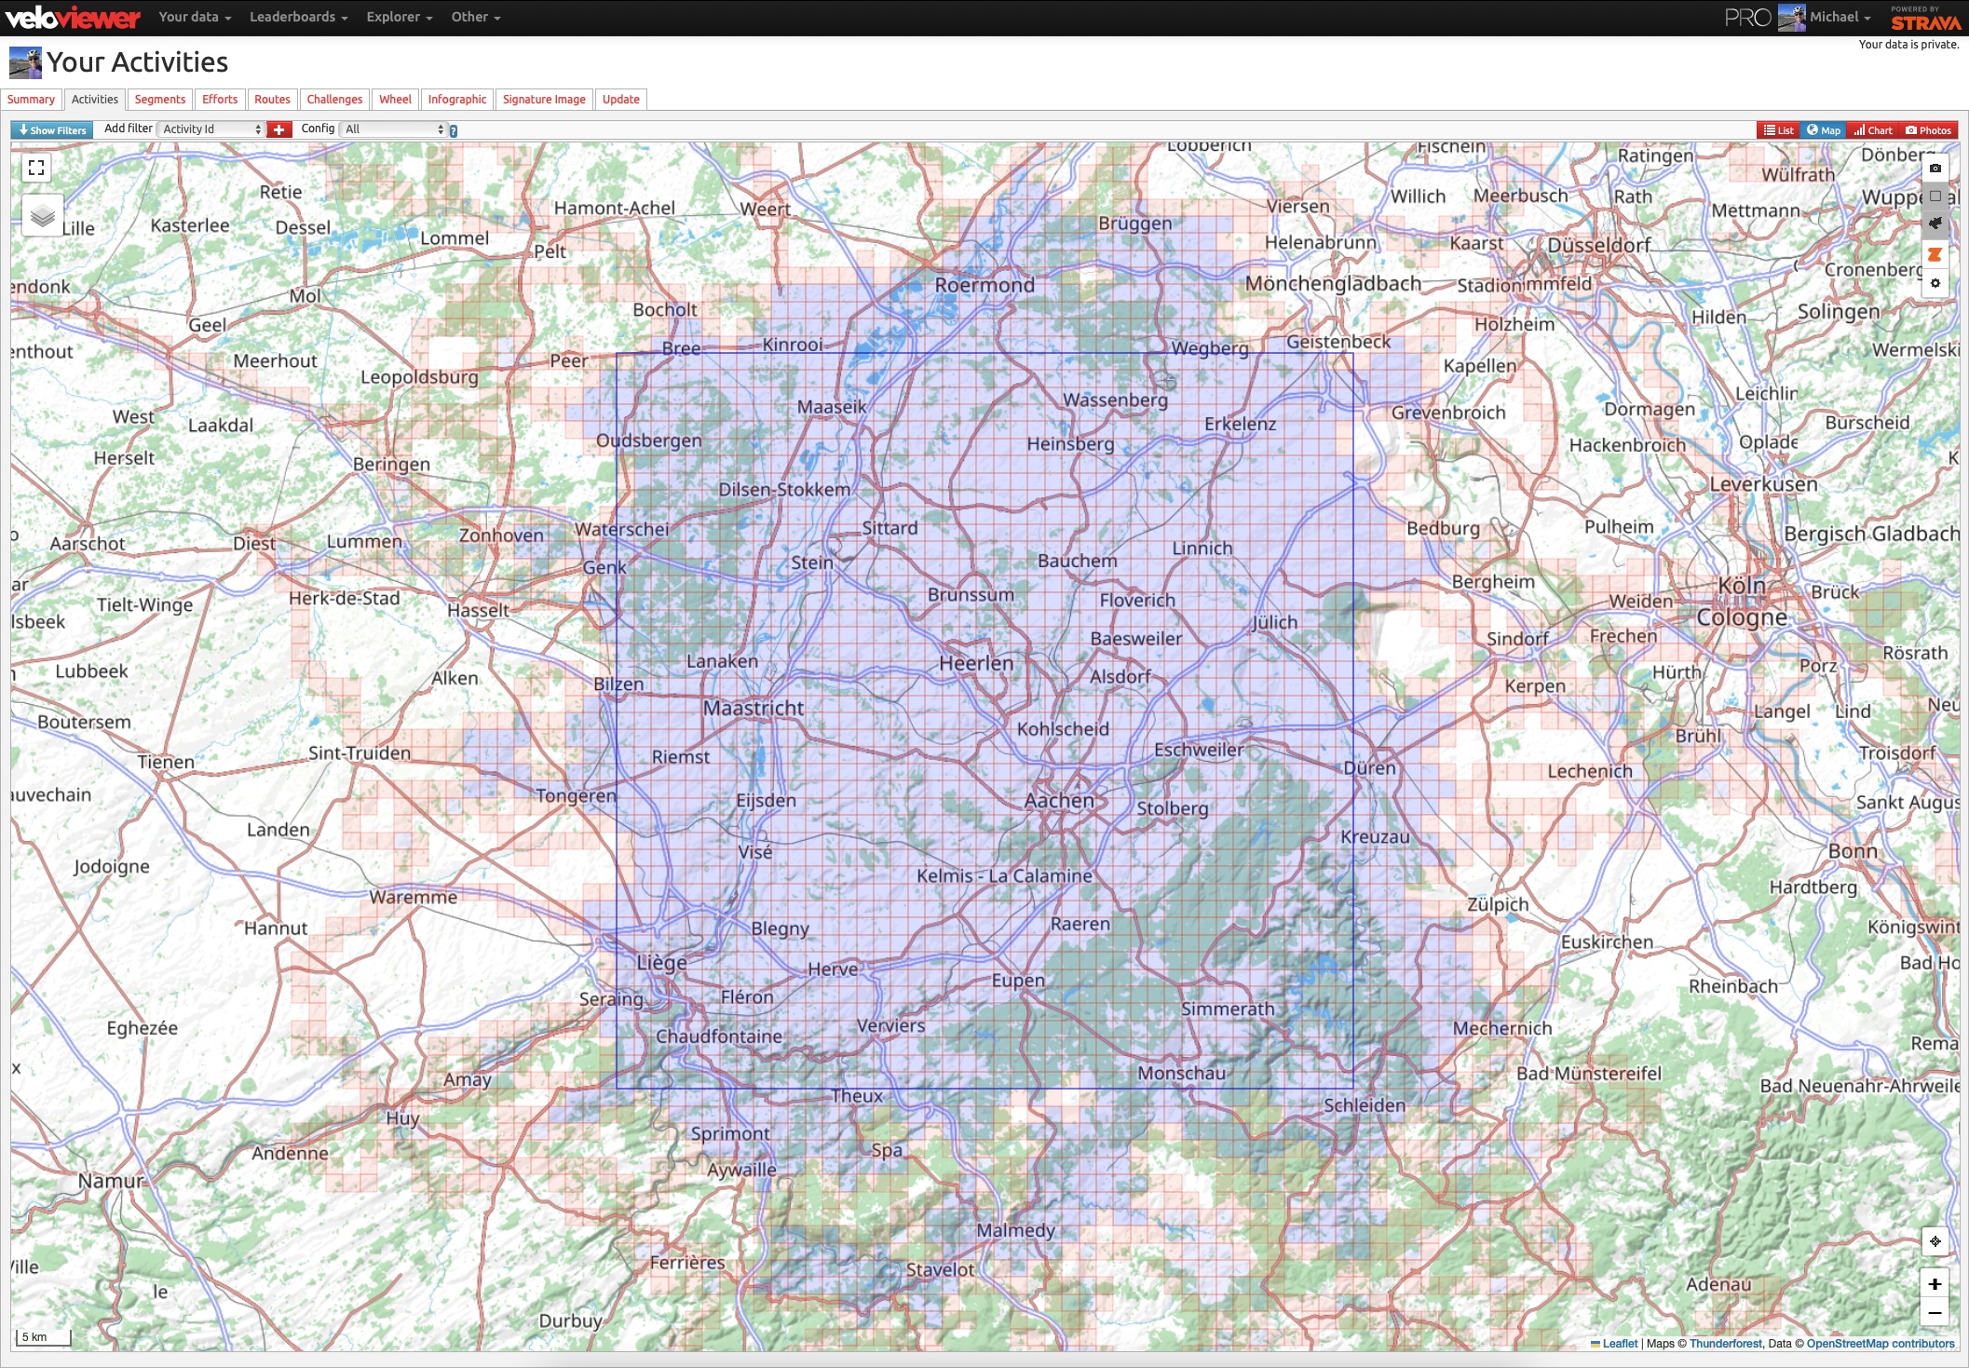
Task: Toggle the cluster region shape control
Action: click(x=1935, y=223)
